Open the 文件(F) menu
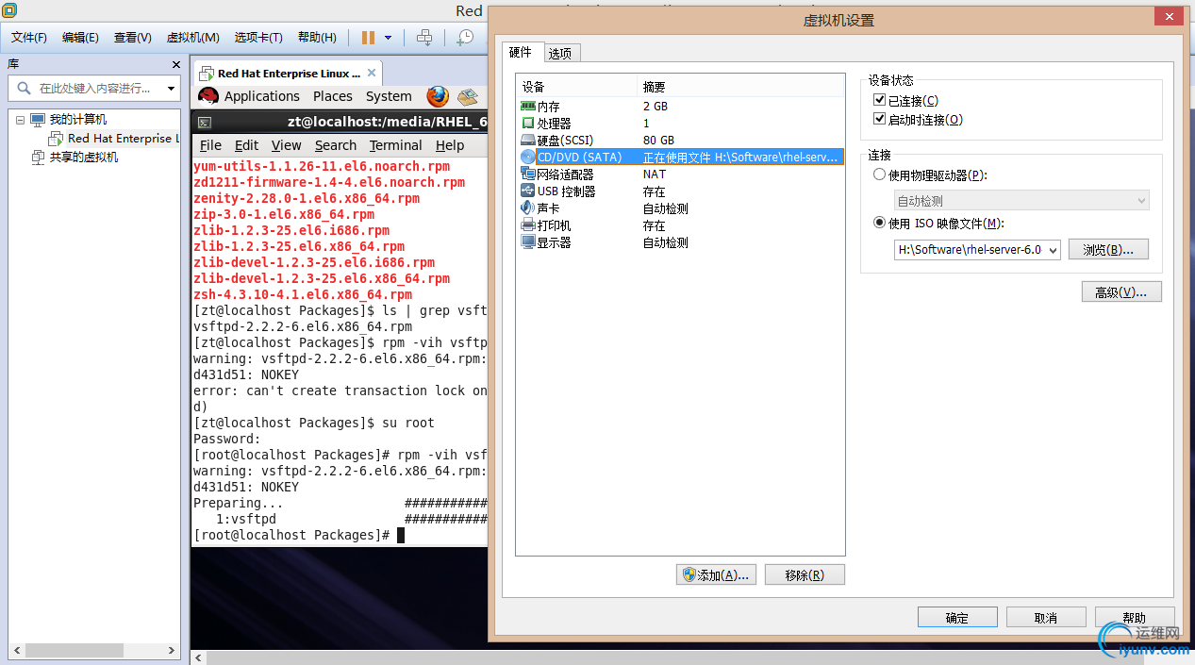 click(29, 38)
